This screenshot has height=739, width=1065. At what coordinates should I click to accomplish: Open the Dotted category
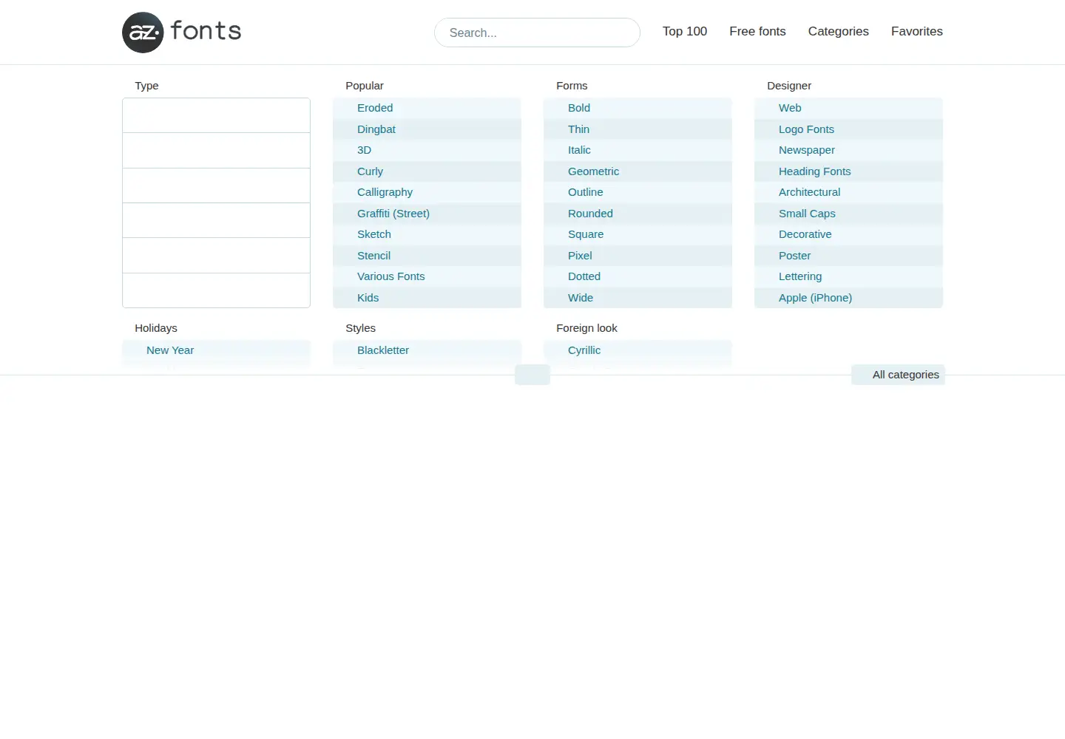click(x=638, y=276)
